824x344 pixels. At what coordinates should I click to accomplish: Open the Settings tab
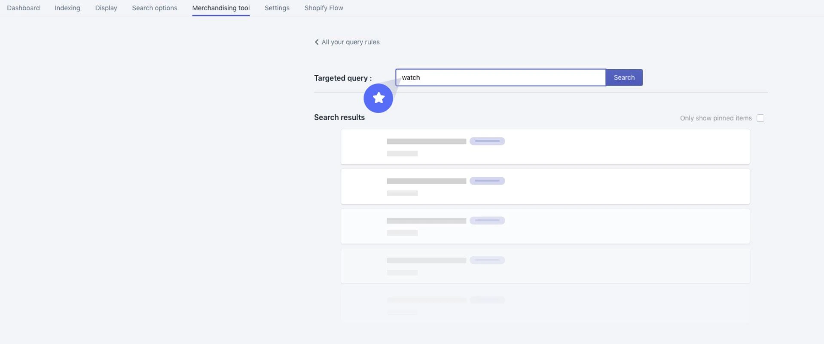(x=277, y=8)
